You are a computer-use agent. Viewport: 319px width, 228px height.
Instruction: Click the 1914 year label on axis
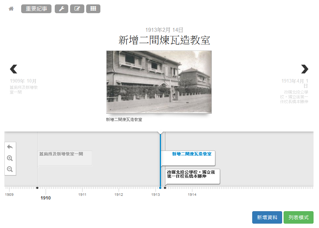tap(192, 195)
